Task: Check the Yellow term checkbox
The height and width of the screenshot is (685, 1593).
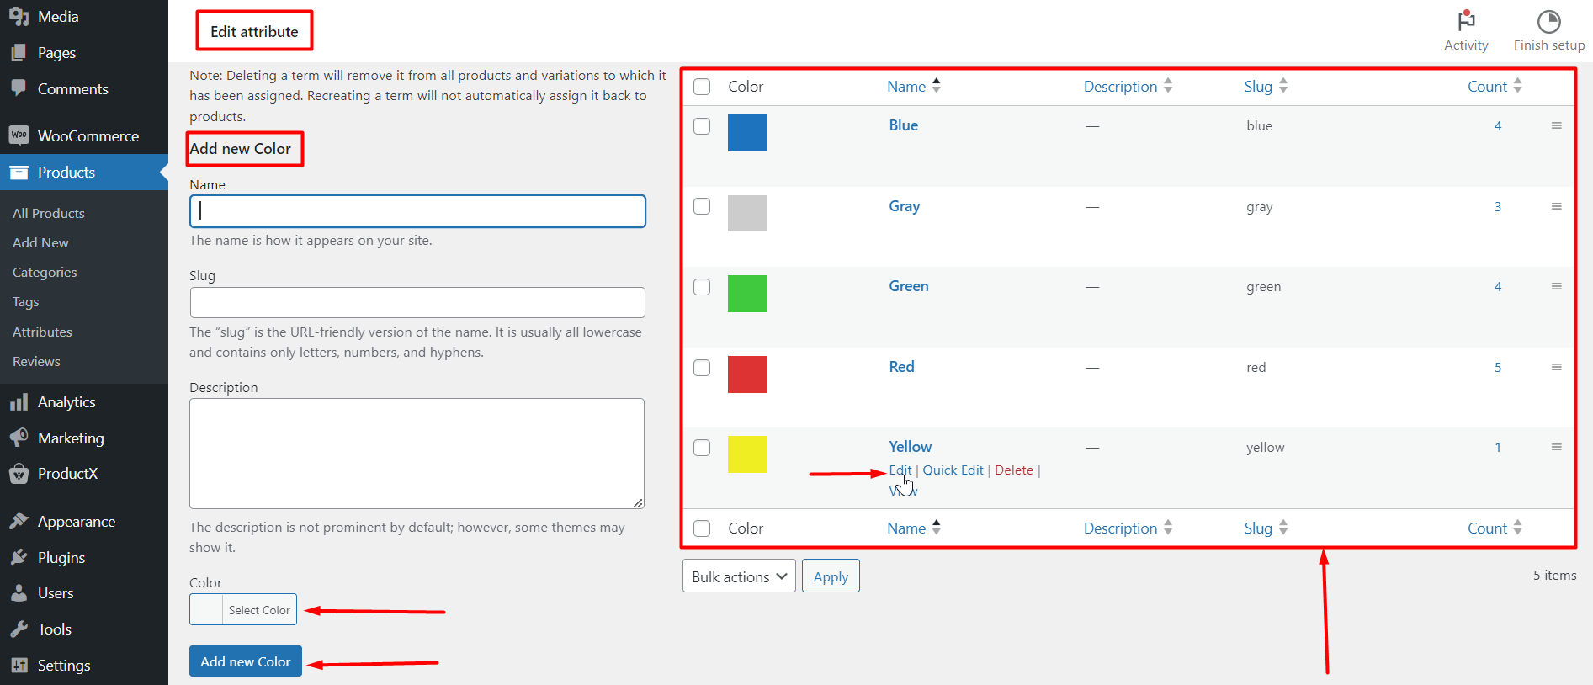Action: coord(702,448)
